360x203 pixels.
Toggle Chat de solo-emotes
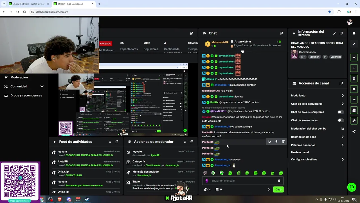(x=341, y=120)
